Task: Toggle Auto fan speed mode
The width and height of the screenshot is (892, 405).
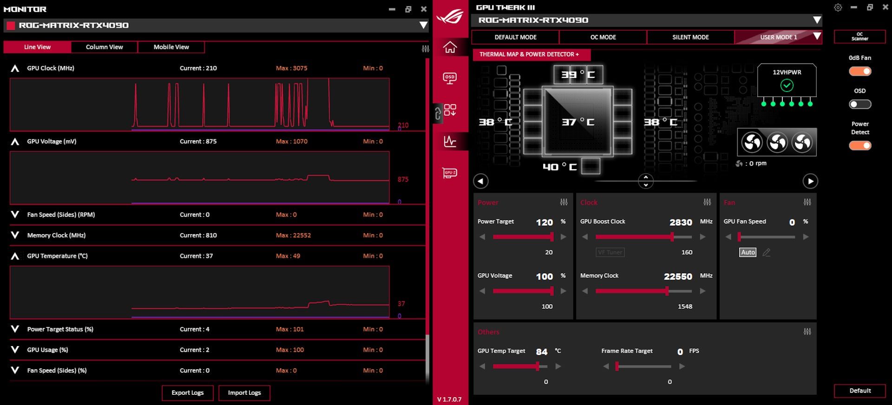Action: tap(748, 252)
